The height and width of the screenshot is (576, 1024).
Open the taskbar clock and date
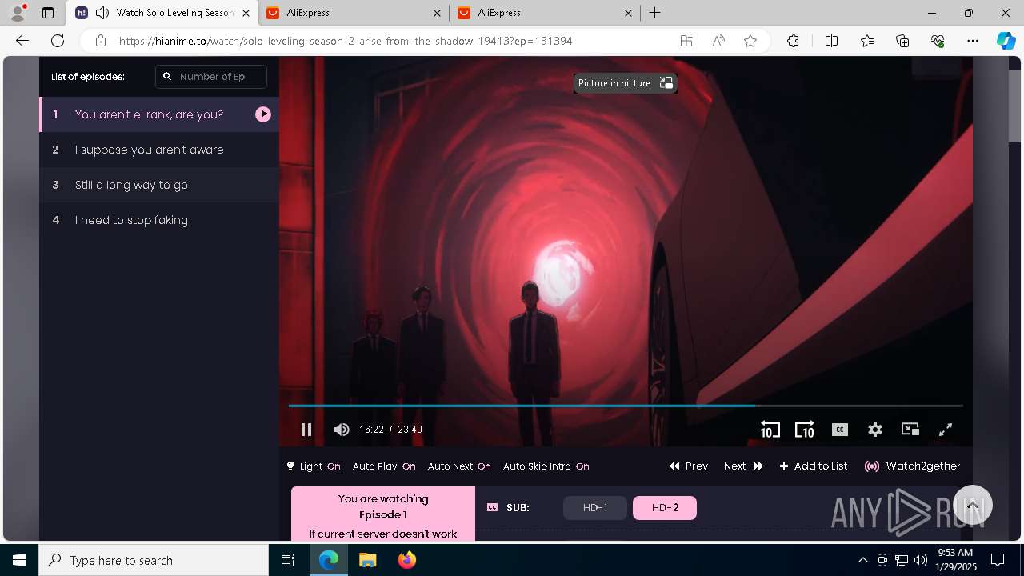955,560
